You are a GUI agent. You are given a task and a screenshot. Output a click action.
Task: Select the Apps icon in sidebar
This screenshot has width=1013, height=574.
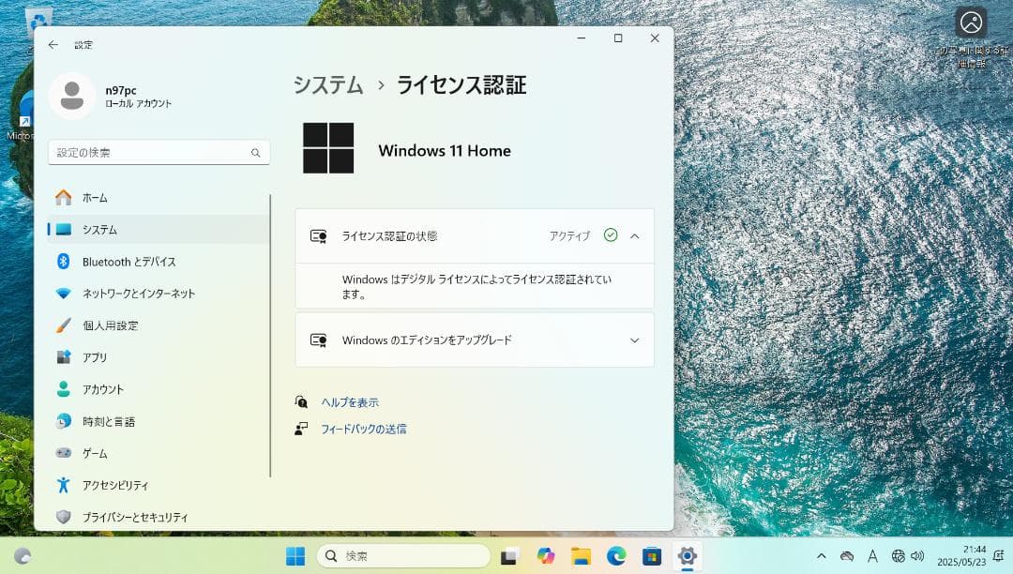click(x=64, y=357)
